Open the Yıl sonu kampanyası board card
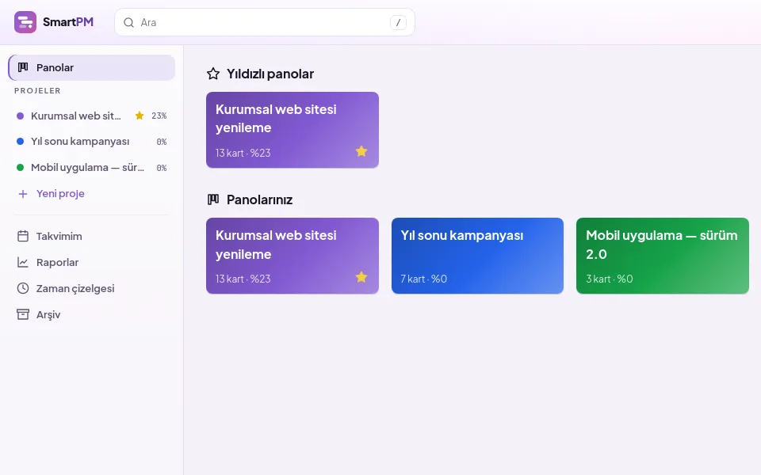Image resolution: width=761 pixels, height=475 pixels. pyautogui.click(x=477, y=256)
